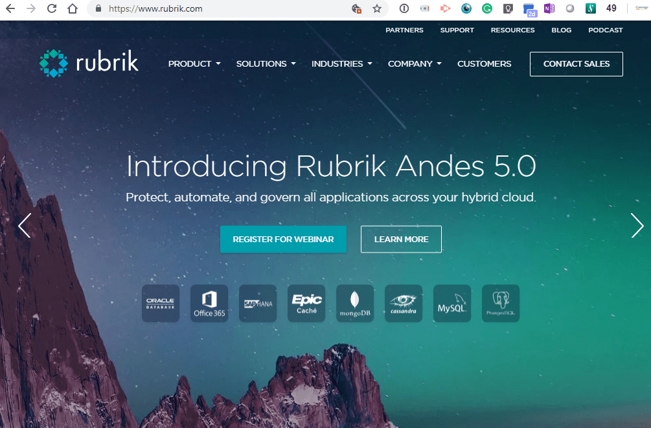Open the Grammarly browser extension

[x=486, y=8]
